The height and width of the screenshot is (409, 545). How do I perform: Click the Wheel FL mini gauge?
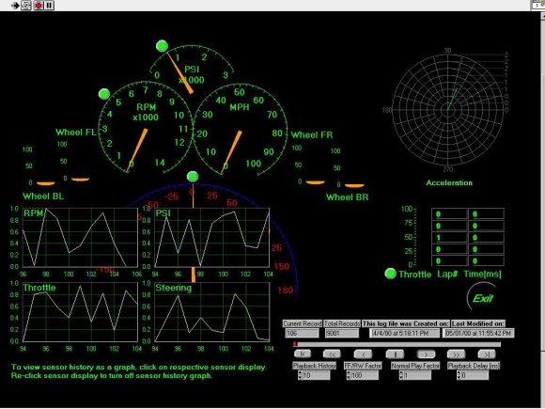[74, 160]
